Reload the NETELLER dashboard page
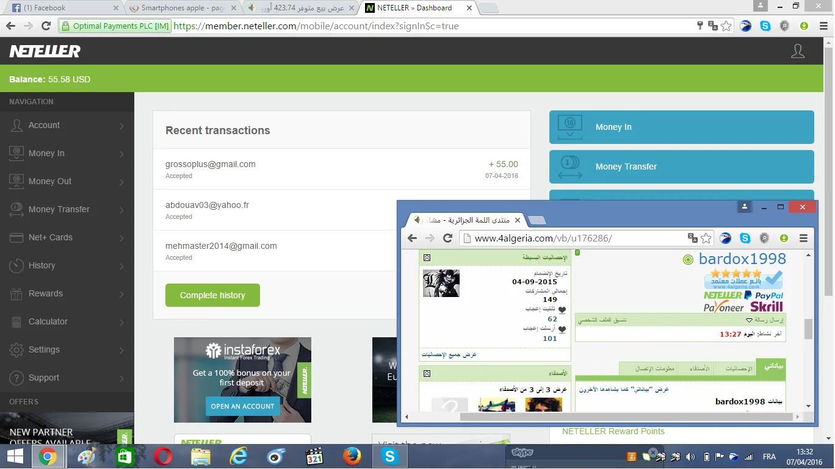This screenshot has height=469, width=835. click(46, 26)
